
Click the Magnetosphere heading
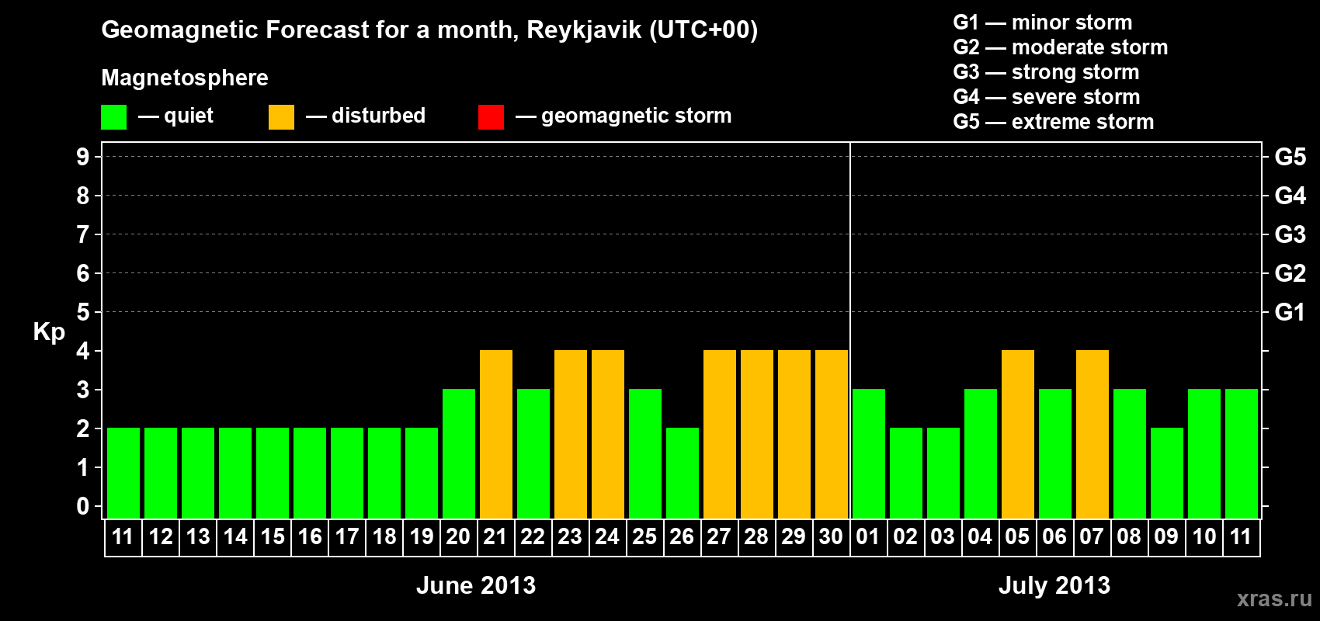185,78
